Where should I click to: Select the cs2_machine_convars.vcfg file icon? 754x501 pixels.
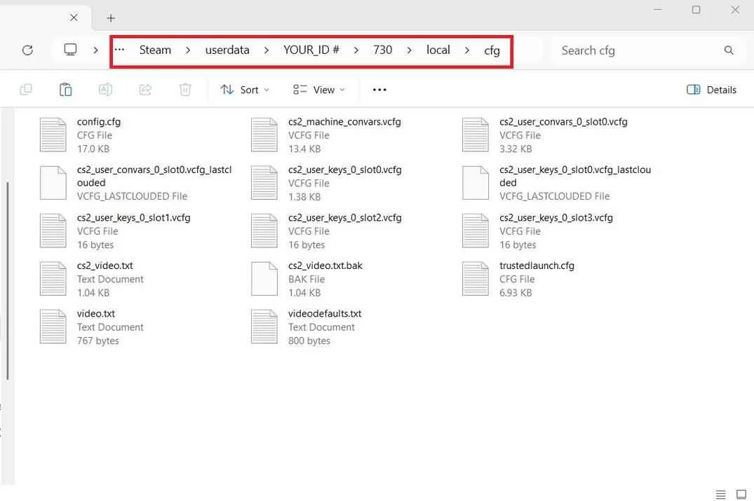[x=264, y=135]
